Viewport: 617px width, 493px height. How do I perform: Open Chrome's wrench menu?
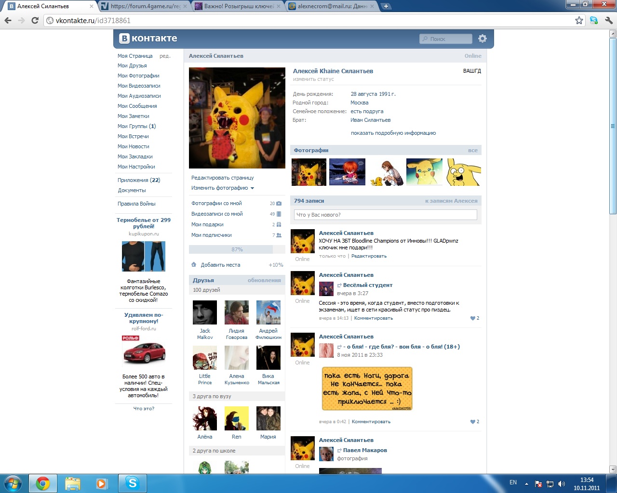point(608,20)
